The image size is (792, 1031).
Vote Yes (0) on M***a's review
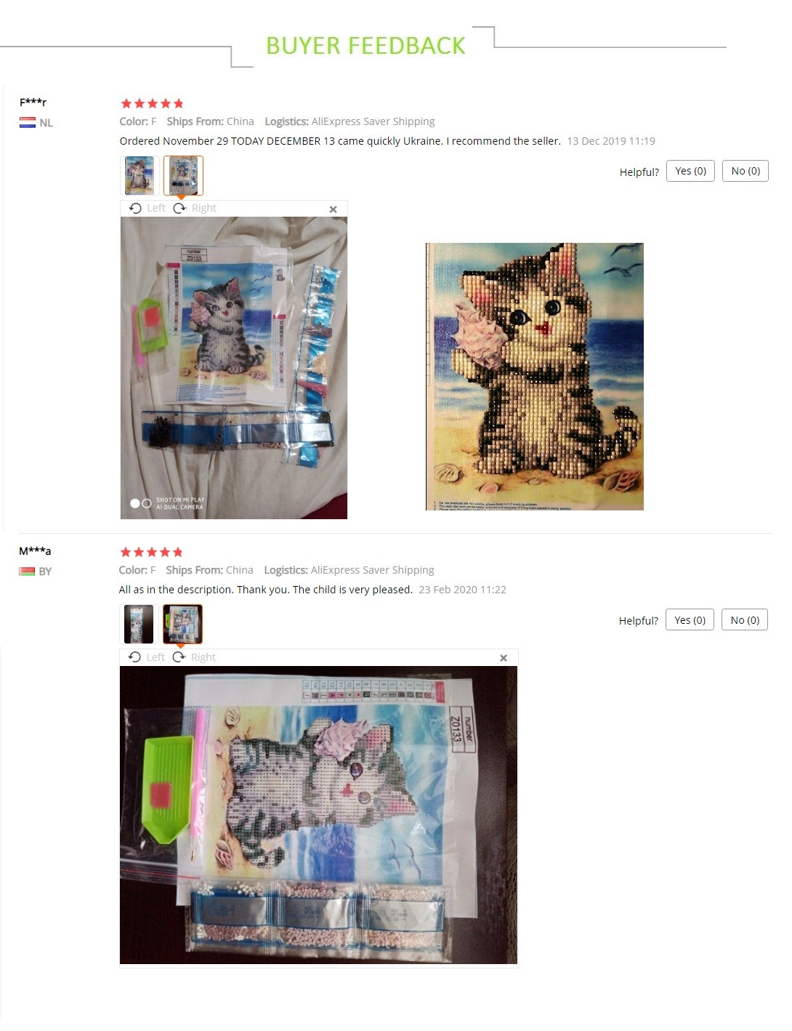[690, 620]
